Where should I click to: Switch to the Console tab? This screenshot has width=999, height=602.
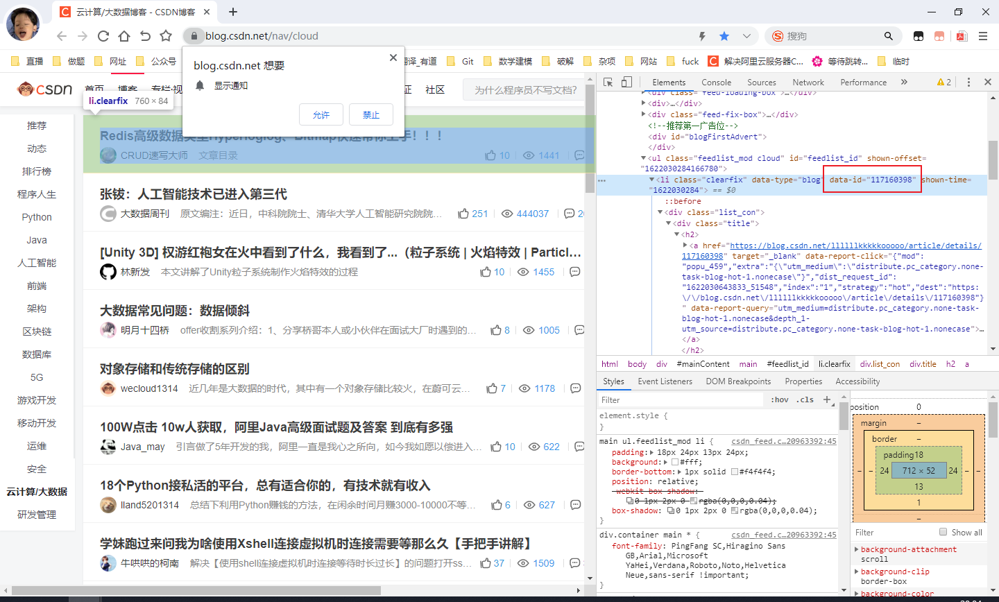(716, 82)
